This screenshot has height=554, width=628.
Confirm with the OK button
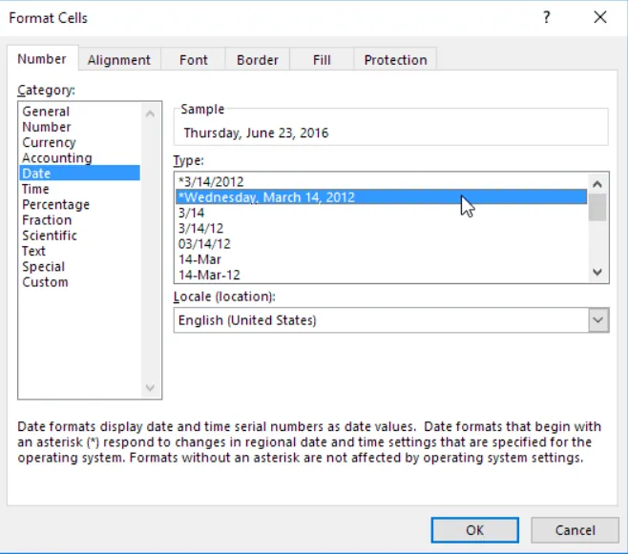(x=474, y=530)
